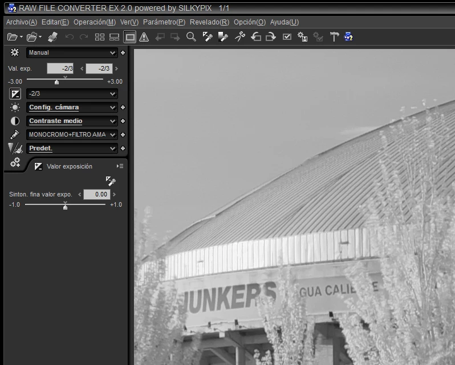
Task: Click the open folder icon with multiple files
Action: tap(31, 37)
